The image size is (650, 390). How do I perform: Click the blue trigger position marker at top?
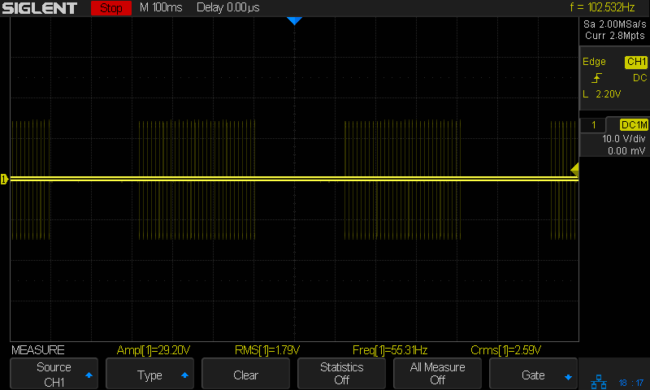click(294, 21)
